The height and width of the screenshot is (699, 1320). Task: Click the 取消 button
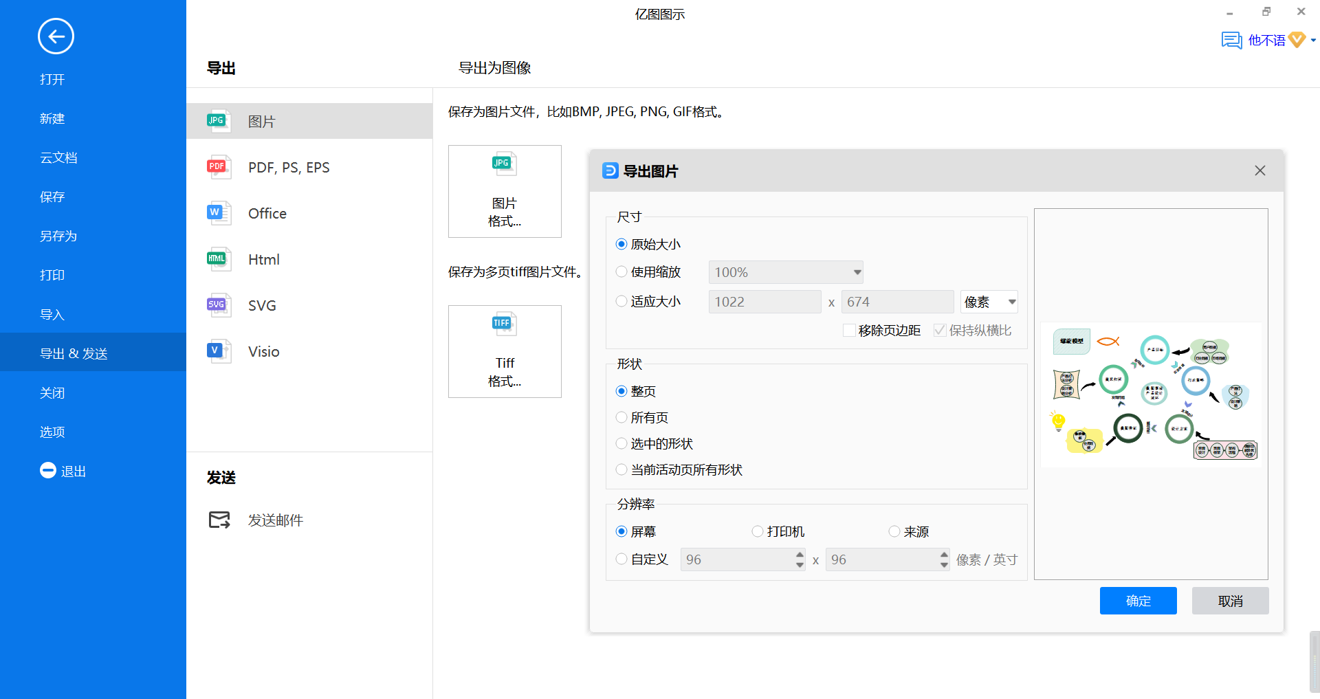(x=1230, y=601)
